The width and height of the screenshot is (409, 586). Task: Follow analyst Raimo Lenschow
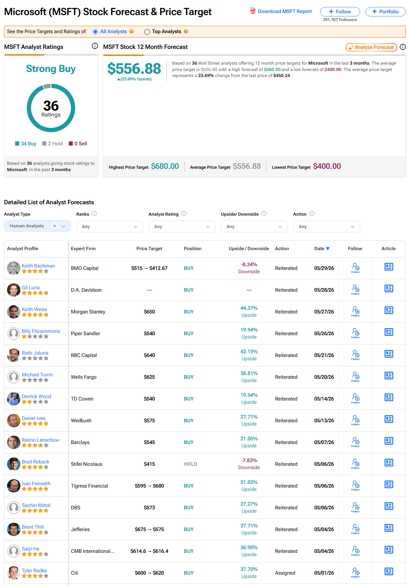(x=355, y=442)
